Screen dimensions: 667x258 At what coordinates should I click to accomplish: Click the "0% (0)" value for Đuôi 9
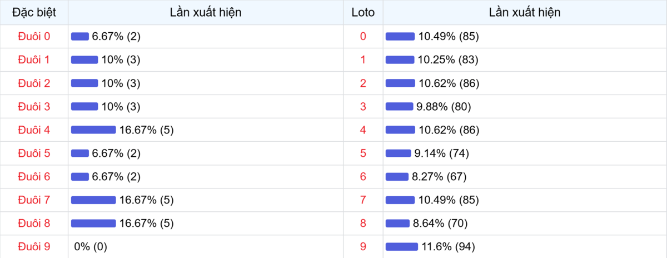(91, 247)
